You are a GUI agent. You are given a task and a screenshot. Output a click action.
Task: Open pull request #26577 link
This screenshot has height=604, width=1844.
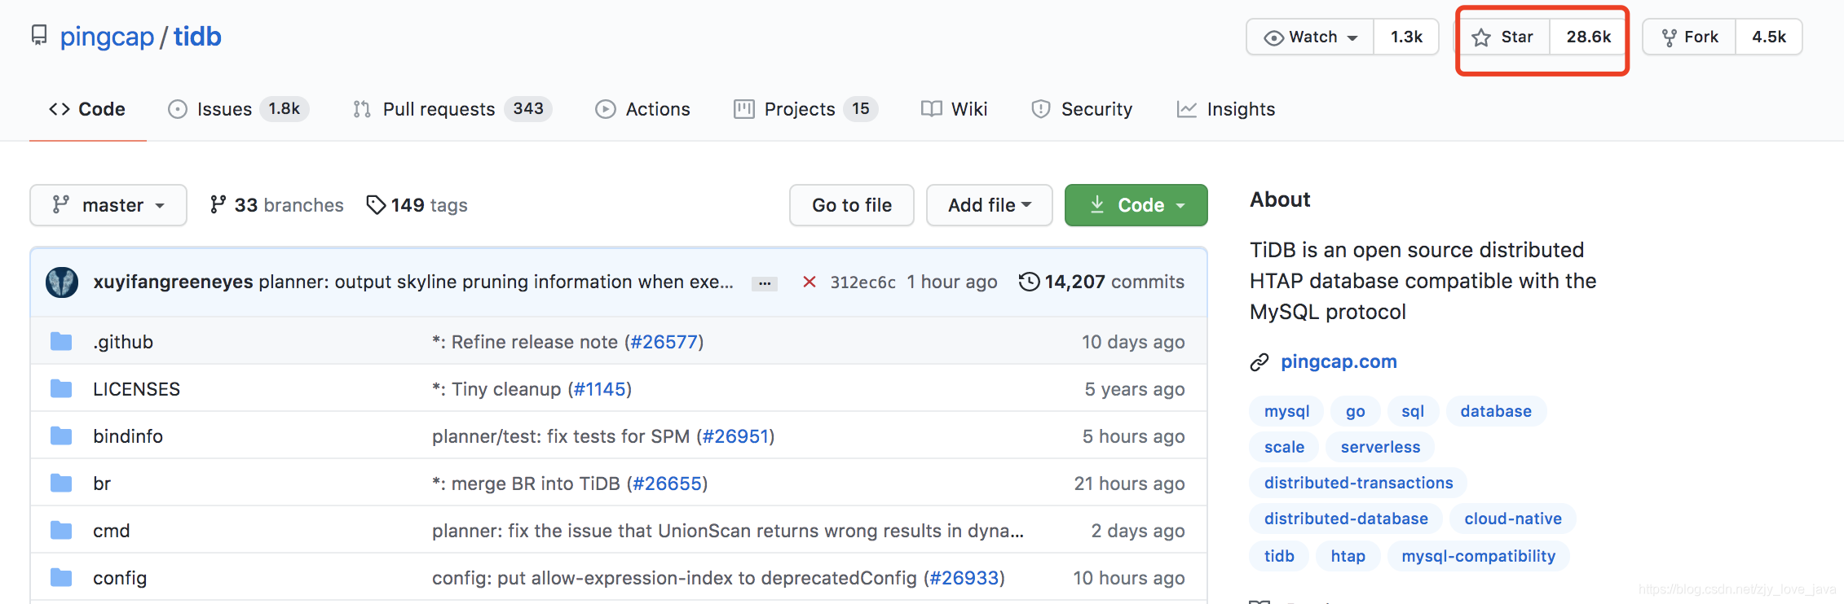pyautogui.click(x=664, y=342)
